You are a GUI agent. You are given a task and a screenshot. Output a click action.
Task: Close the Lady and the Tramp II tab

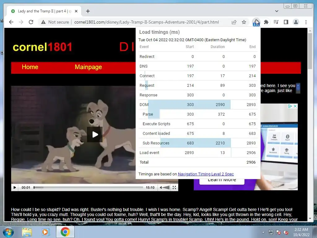coord(76,11)
